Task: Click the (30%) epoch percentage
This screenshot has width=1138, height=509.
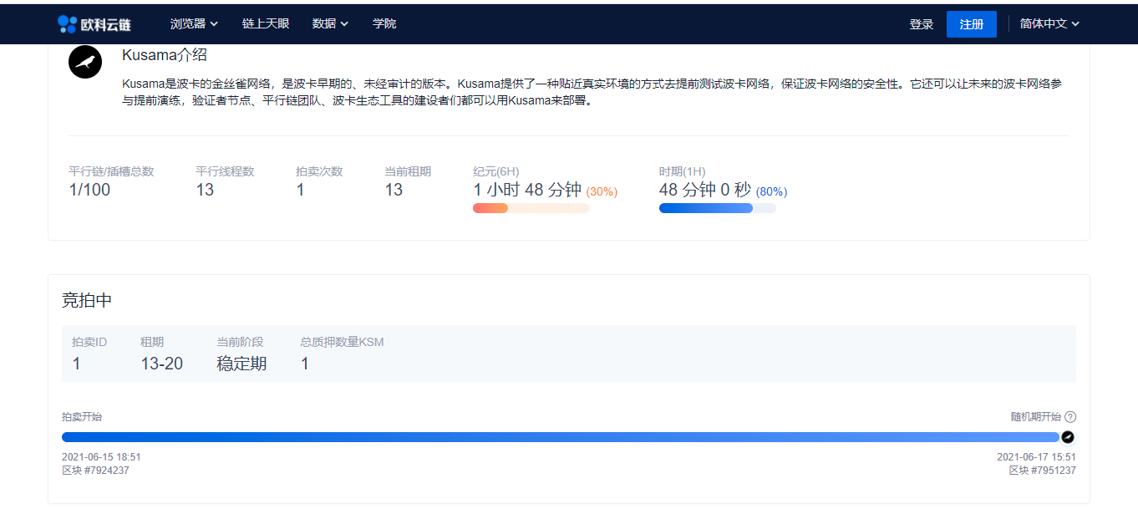Action: click(x=602, y=191)
